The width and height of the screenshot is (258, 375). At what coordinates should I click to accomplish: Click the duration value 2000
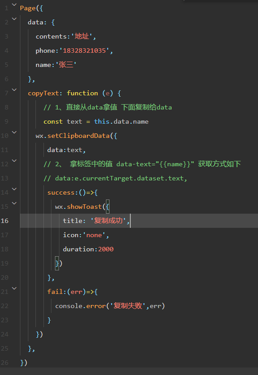tap(106, 249)
